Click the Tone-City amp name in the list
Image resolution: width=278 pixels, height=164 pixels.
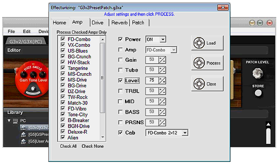tap(78, 114)
